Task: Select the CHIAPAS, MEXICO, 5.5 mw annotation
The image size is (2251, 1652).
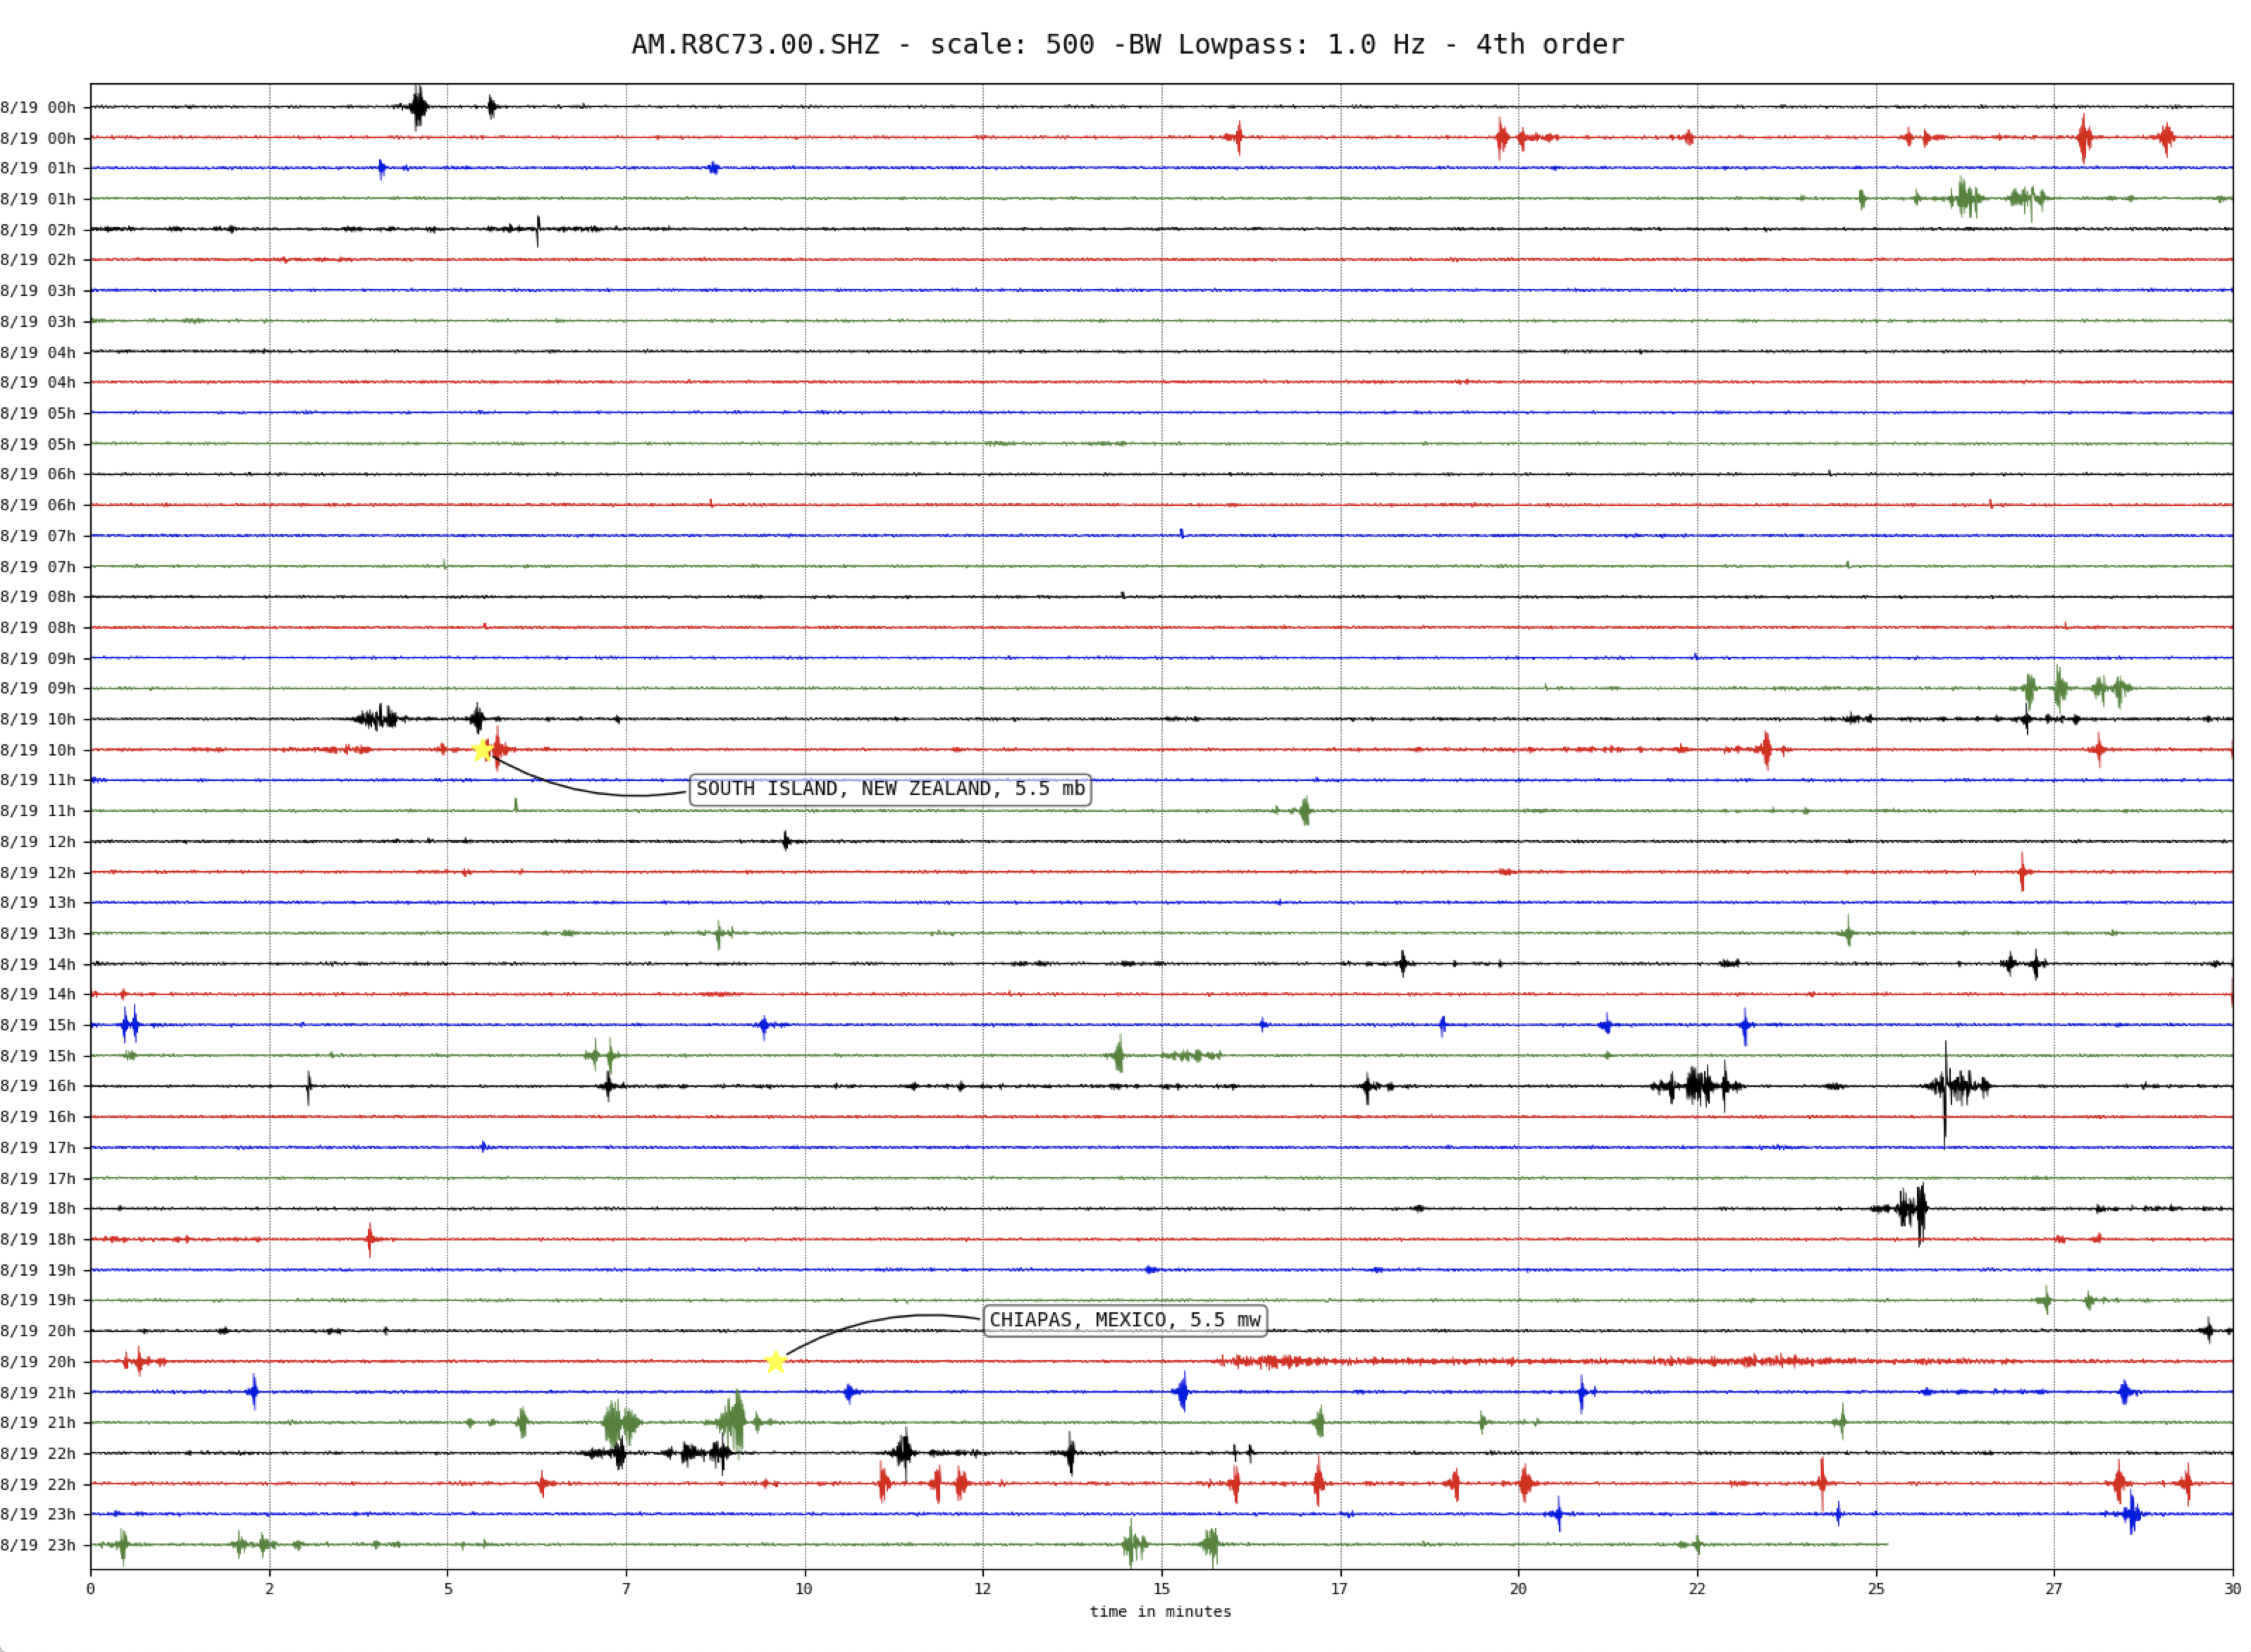Action: 1125,1320
